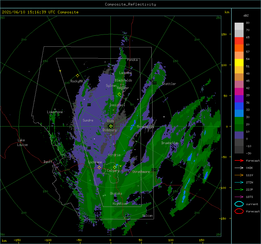Screen dimensions: 261x244
Task: Select the Didsbury label
Action: point(110,130)
